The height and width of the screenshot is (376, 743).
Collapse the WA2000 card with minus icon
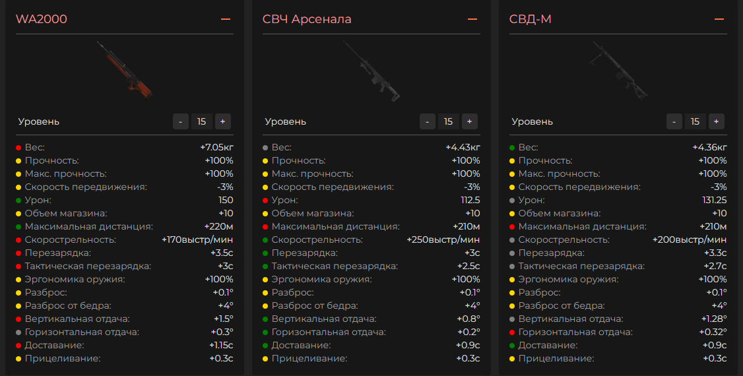tap(226, 19)
